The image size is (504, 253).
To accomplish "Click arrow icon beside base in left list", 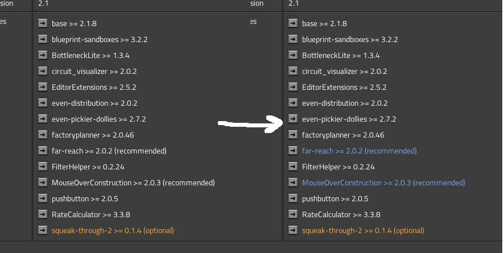I will [43, 23].
